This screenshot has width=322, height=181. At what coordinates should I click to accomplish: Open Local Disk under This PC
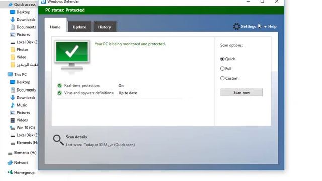point(24,135)
